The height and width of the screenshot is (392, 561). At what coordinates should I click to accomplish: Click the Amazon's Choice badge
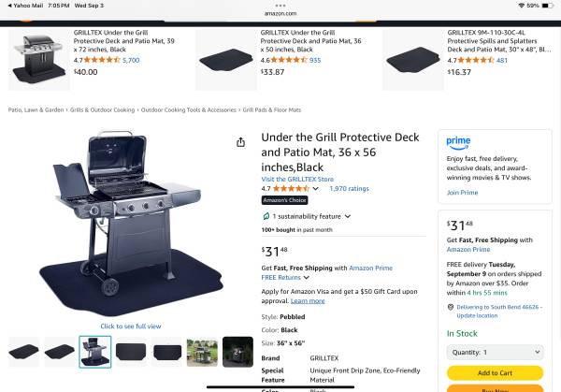click(285, 200)
